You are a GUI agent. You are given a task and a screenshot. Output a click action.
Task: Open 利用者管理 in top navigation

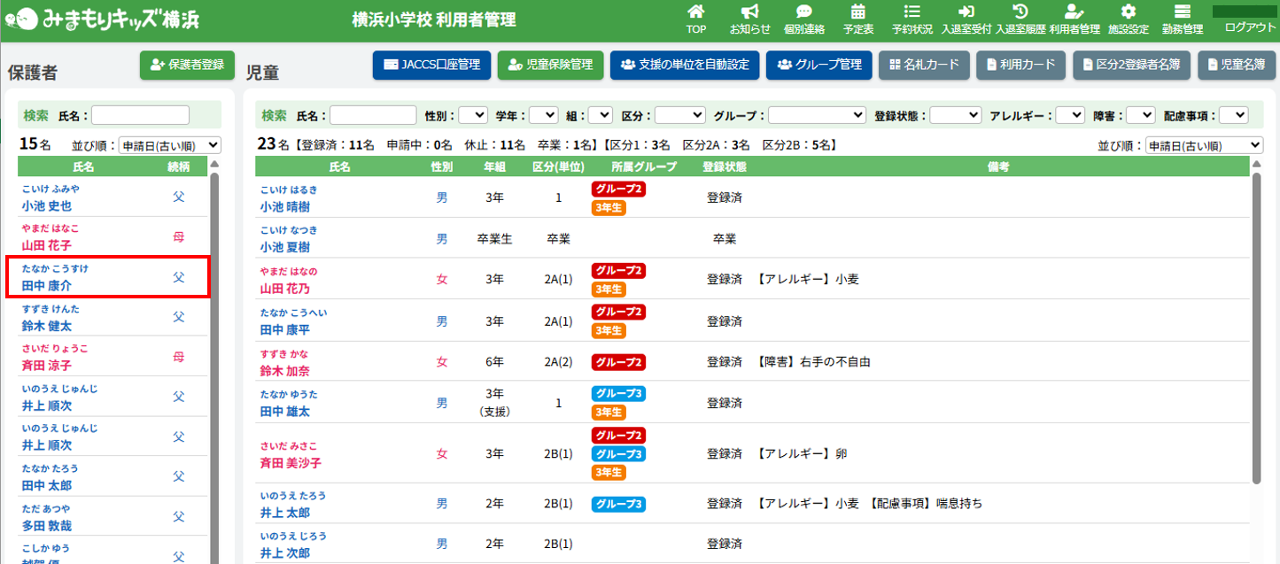(x=1074, y=19)
